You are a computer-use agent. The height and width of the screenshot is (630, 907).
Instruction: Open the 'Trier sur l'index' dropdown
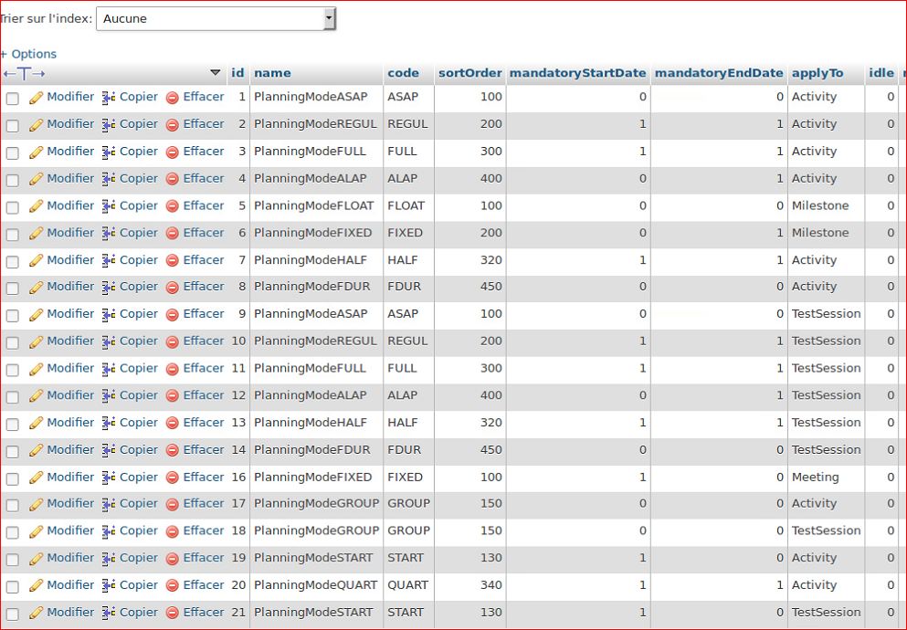[216, 18]
